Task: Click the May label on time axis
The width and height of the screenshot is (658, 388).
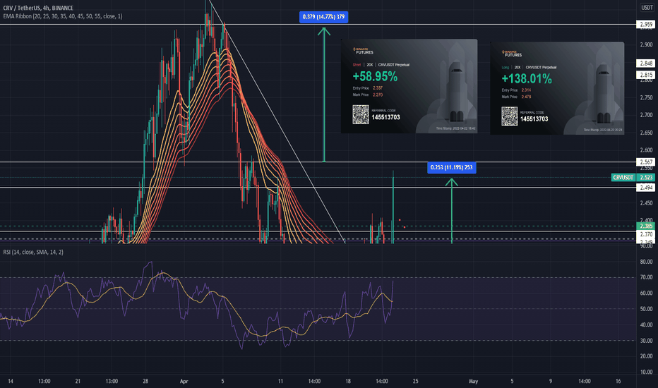Action: (473, 381)
